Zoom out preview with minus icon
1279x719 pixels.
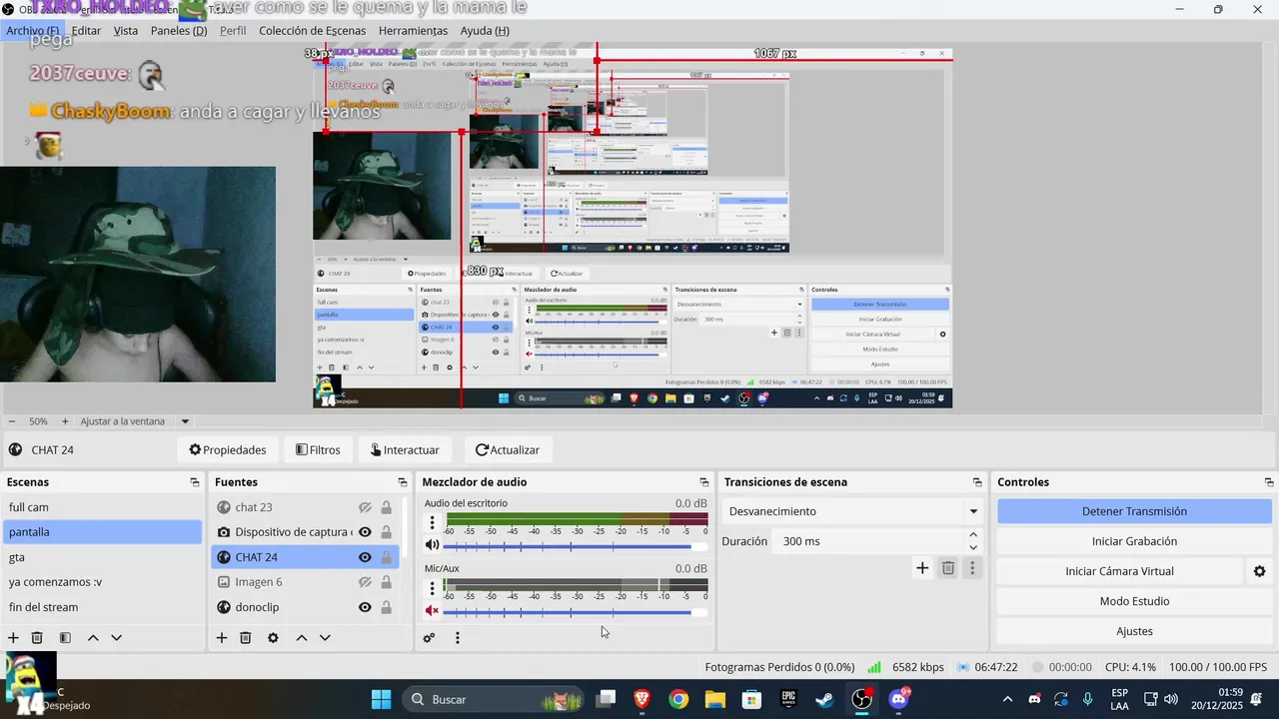coord(12,421)
